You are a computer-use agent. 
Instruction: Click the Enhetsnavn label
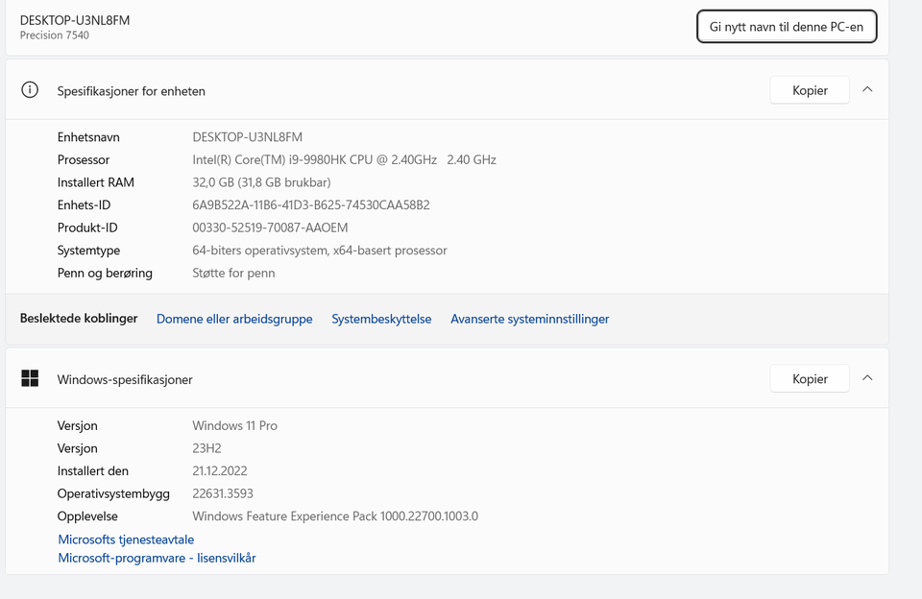click(88, 137)
